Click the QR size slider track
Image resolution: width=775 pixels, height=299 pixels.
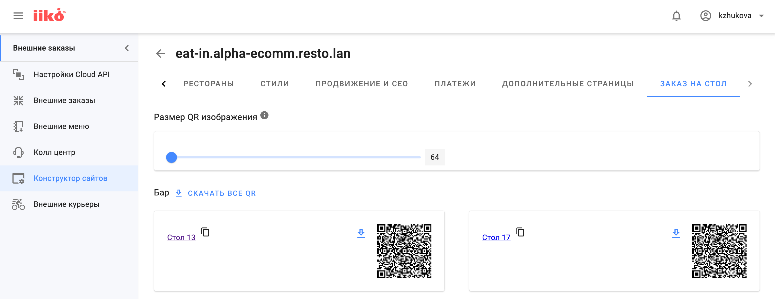pos(296,157)
